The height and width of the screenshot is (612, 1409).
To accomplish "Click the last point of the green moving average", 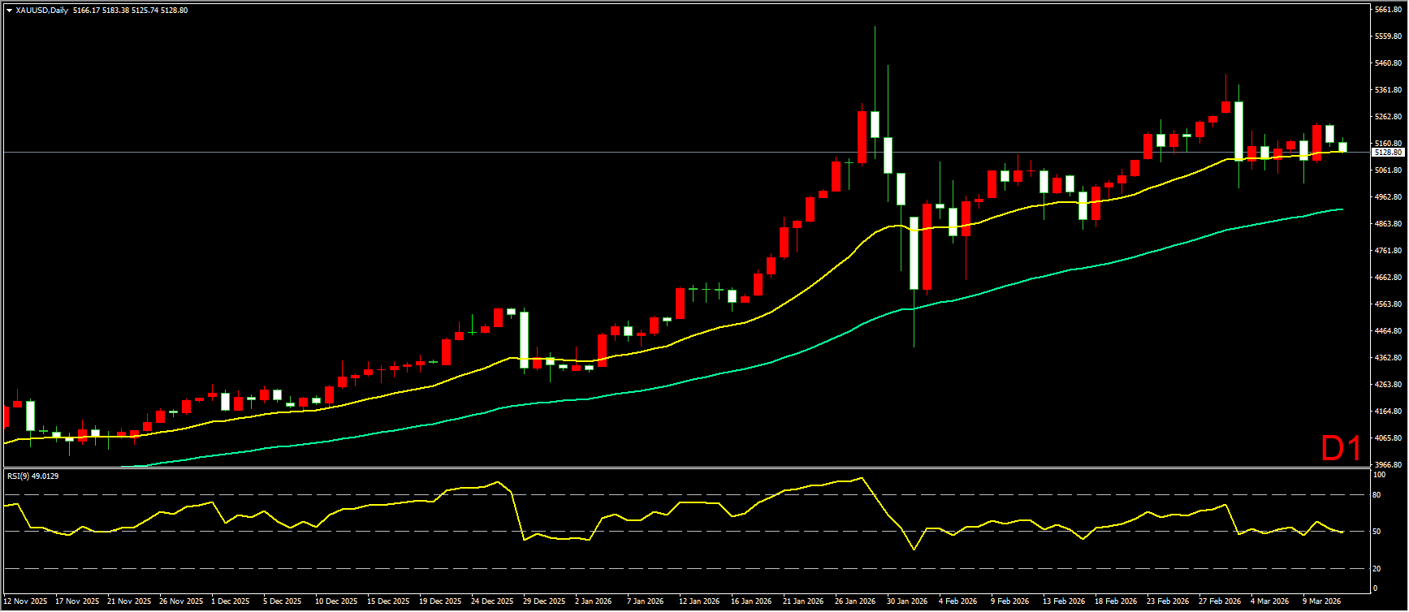I will click(1342, 209).
